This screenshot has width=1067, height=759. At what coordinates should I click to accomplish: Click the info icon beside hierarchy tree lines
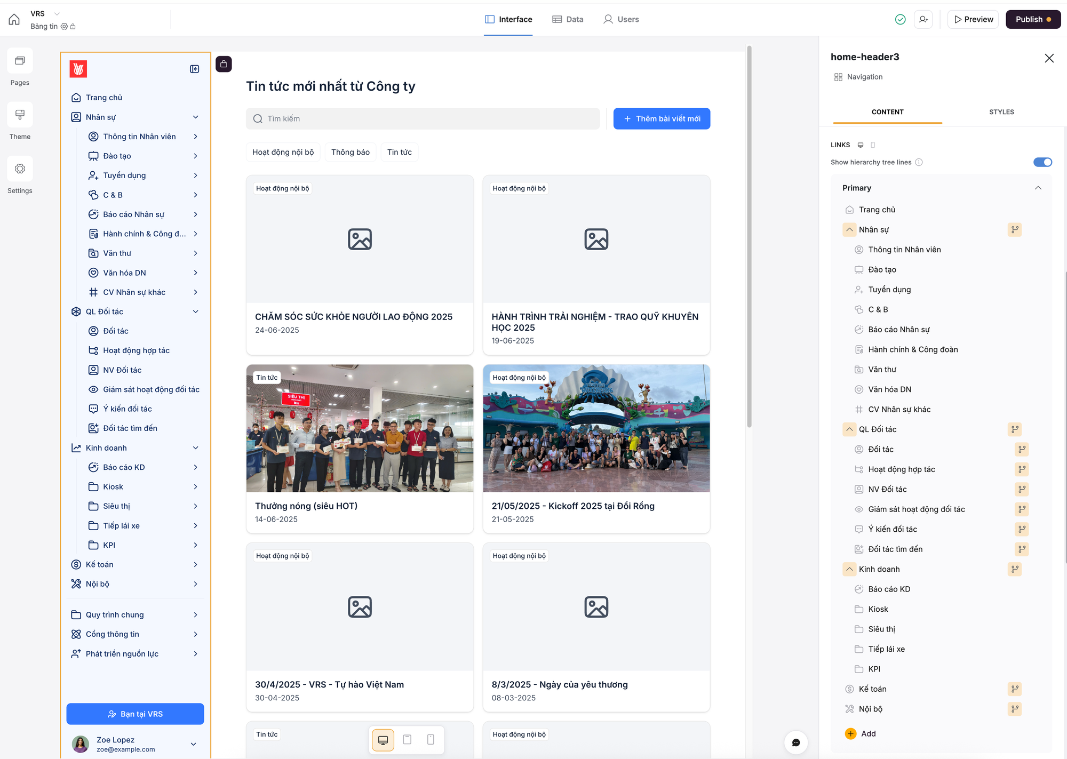tap(919, 162)
